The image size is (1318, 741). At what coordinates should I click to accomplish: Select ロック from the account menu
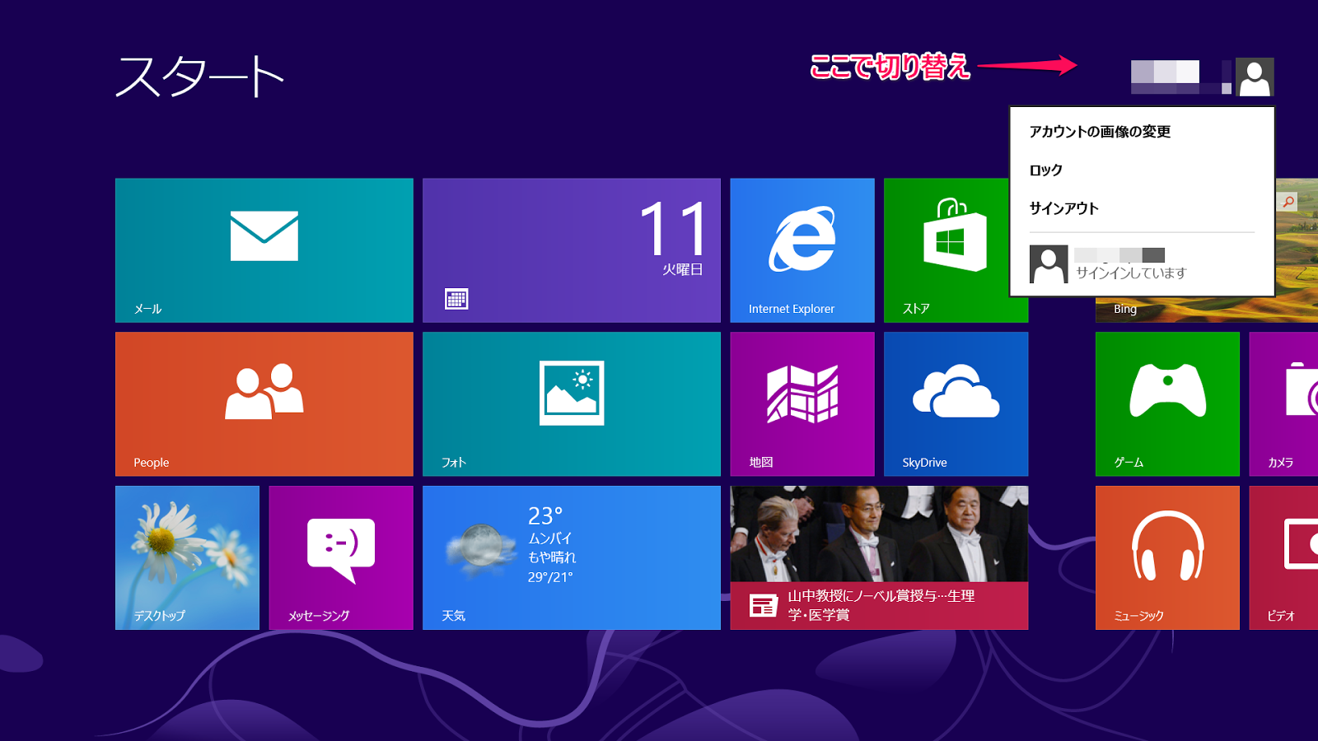click(x=1045, y=170)
